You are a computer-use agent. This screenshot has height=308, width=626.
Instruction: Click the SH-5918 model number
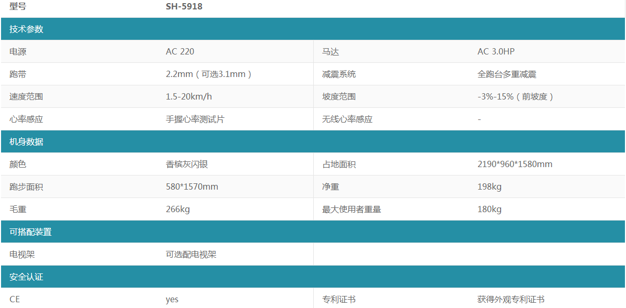point(184,7)
